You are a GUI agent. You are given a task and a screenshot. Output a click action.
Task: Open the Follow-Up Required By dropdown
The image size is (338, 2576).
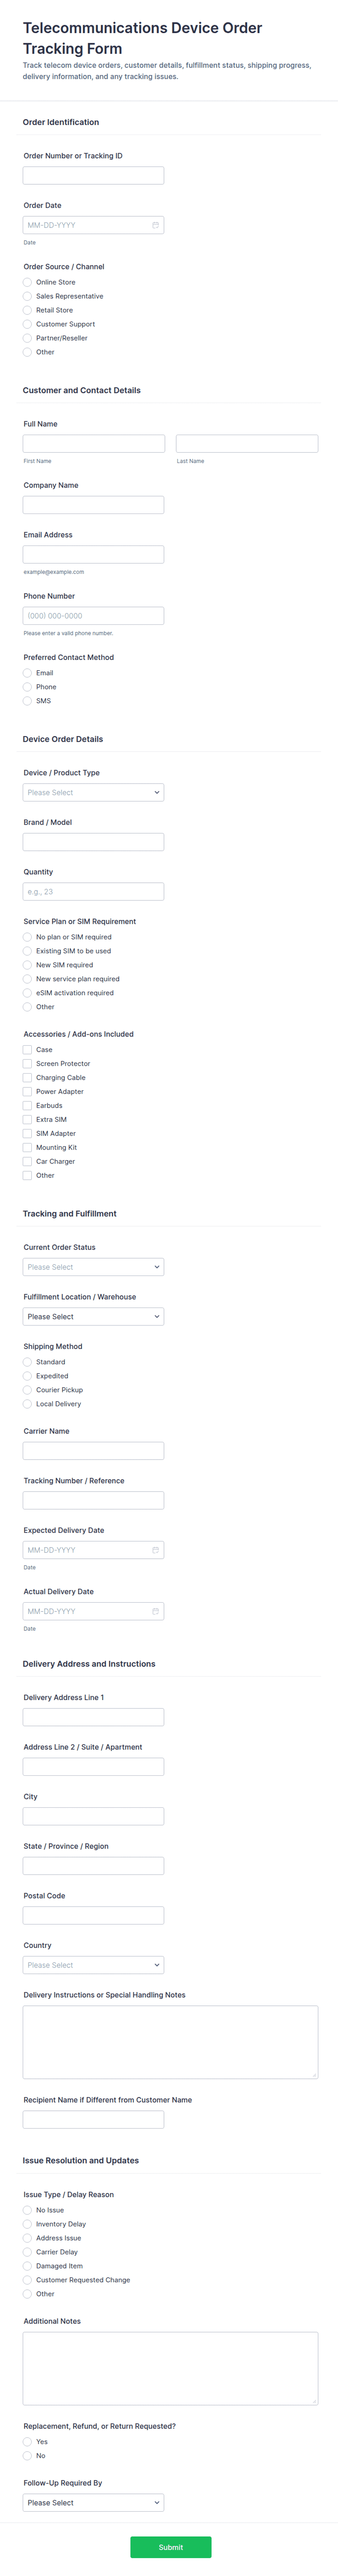coord(93,2503)
